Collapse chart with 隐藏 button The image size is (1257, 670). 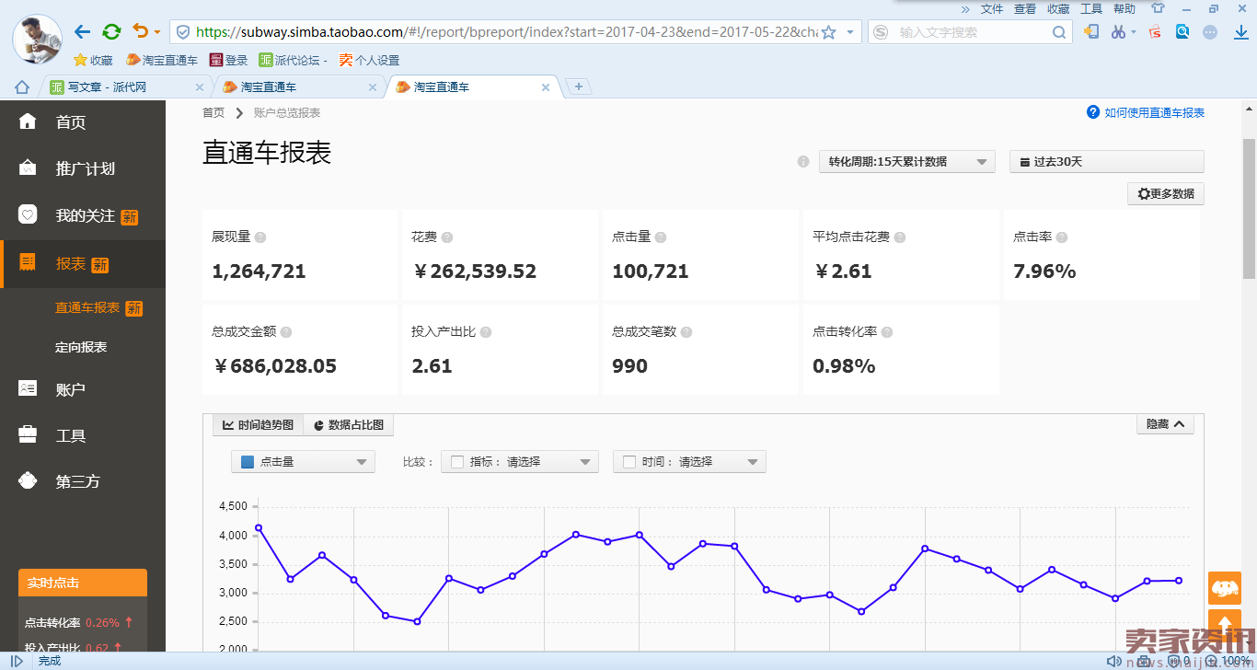1166,424
